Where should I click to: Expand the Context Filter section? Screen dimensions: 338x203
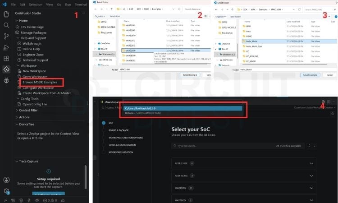click(x=17, y=110)
